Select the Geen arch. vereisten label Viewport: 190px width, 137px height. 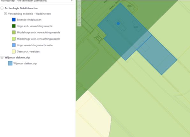(x=28, y=51)
